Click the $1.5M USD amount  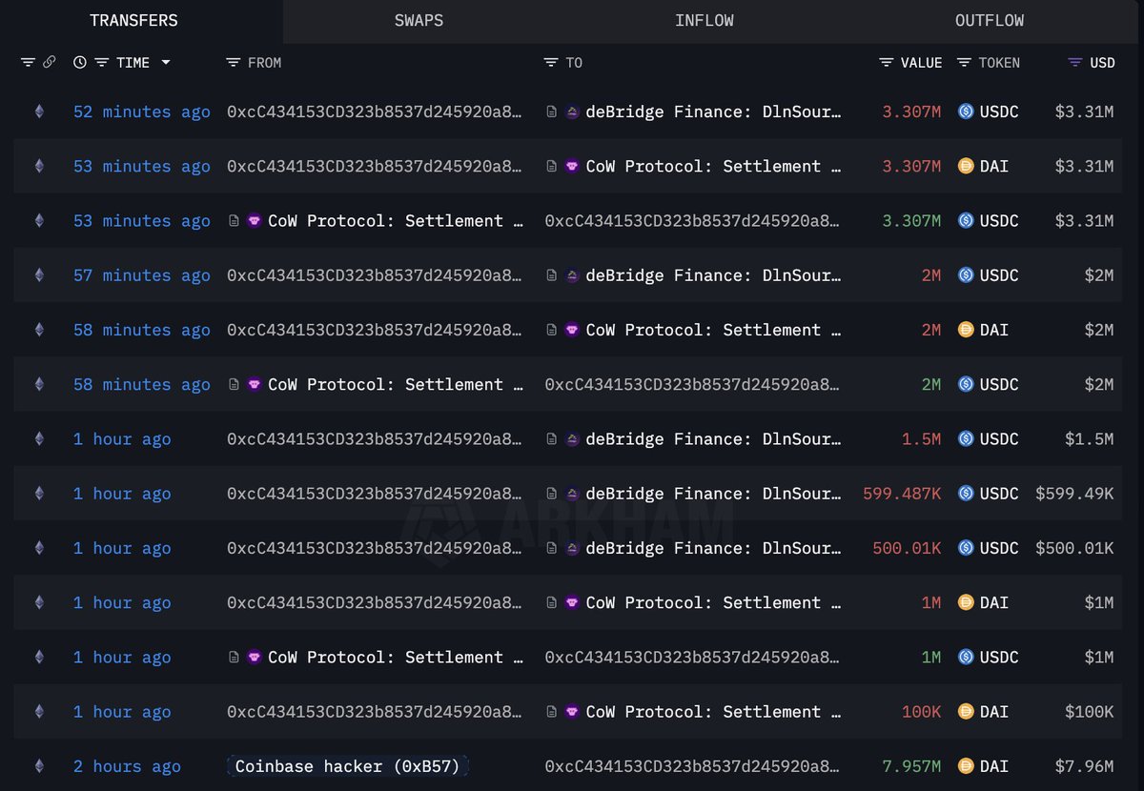[1090, 439]
